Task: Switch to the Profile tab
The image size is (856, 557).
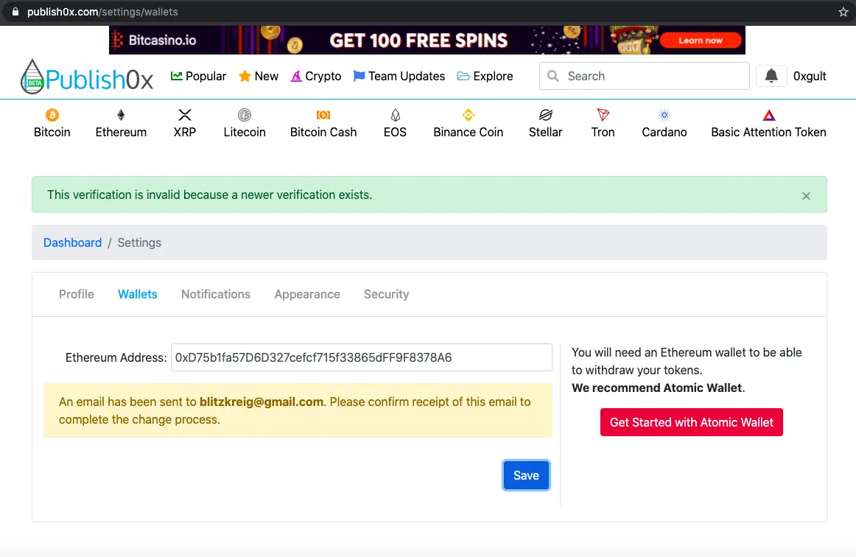Action: click(x=77, y=294)
